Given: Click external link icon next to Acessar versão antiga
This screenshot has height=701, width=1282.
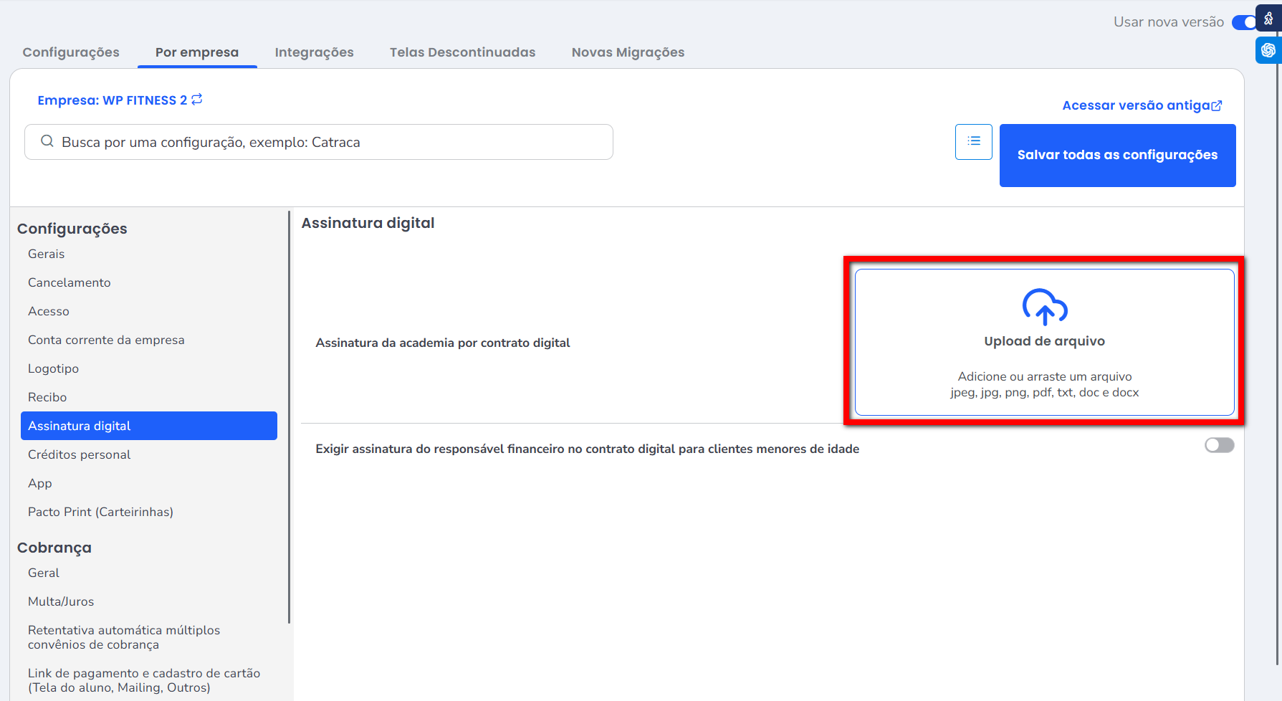Looking at the screenshot, I should click(1217, 105).
